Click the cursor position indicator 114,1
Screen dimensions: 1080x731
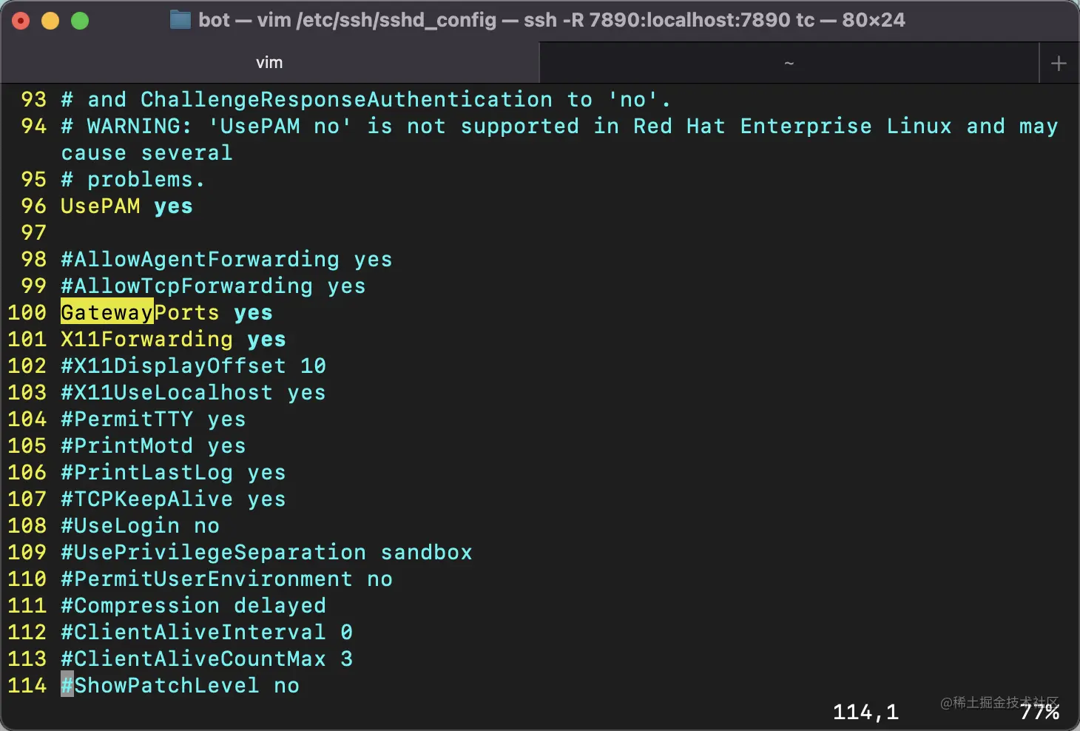point(865,712)
